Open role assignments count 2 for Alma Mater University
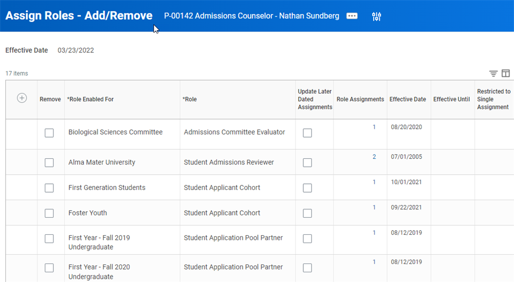 (x=374, y=157)
